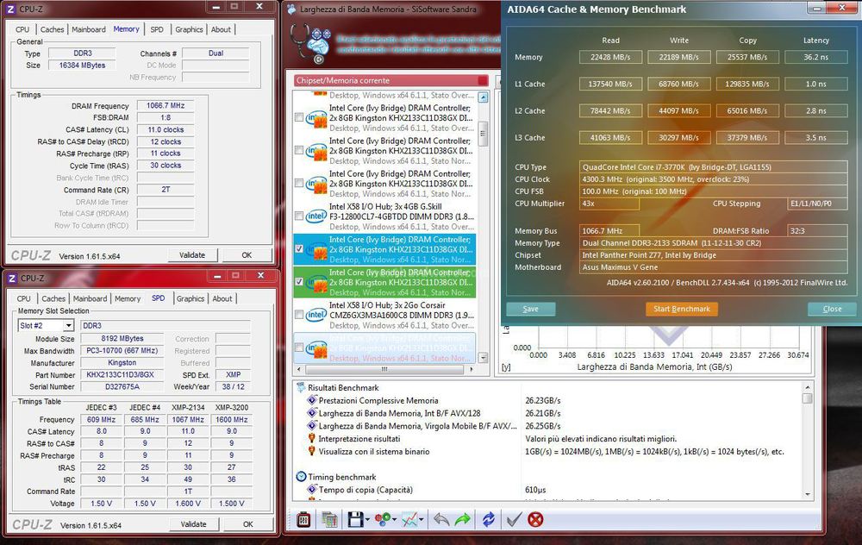Click the colored gears engine icon in Sandra
This screenshot has width=862, height=545.
(383, 518)
